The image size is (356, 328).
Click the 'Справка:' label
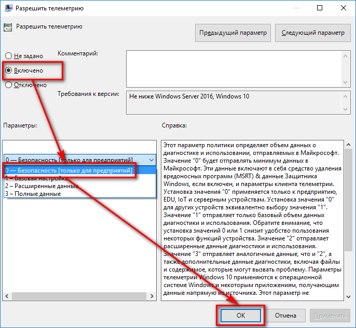click(x=174, y=125)
